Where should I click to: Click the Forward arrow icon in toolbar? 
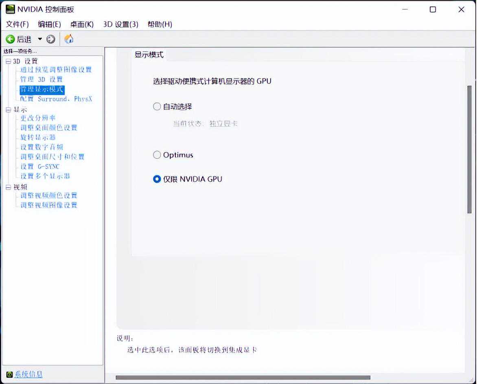click(51, 39)
